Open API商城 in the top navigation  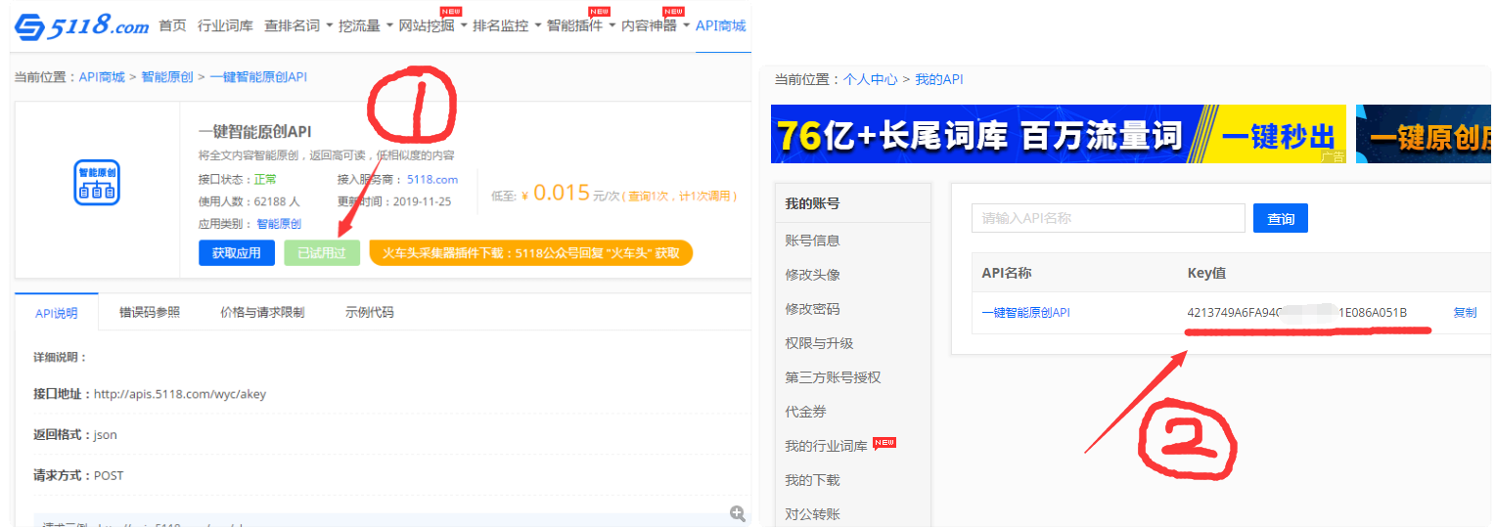point(720,25)
